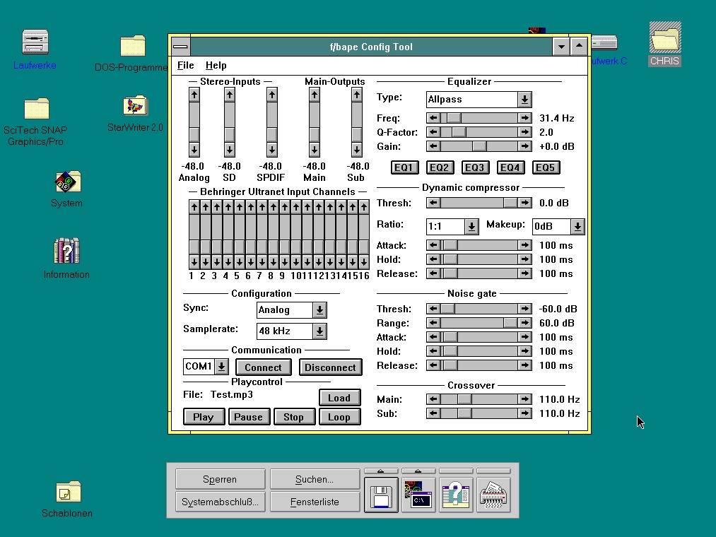The image size is (716, 537).
Task: Open the help question mark launchpad icon
Action: pyautogui.click(x=456, y=495)
